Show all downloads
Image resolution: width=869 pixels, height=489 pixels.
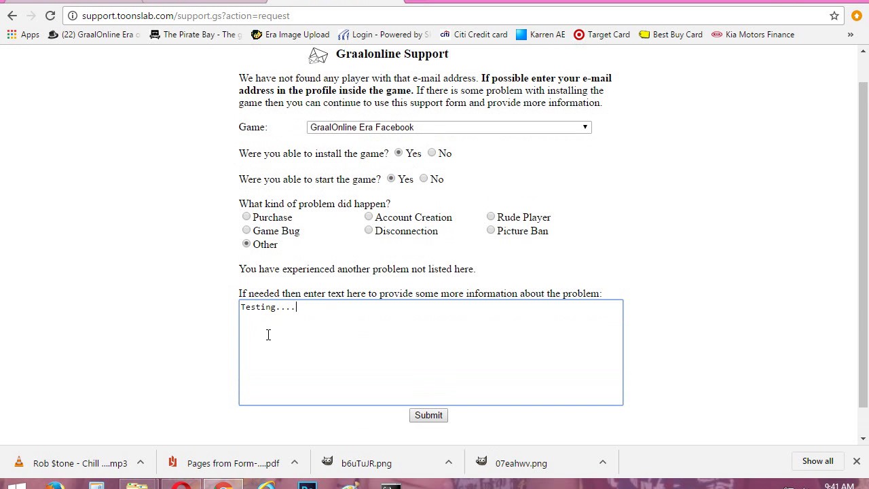[817, 461]
